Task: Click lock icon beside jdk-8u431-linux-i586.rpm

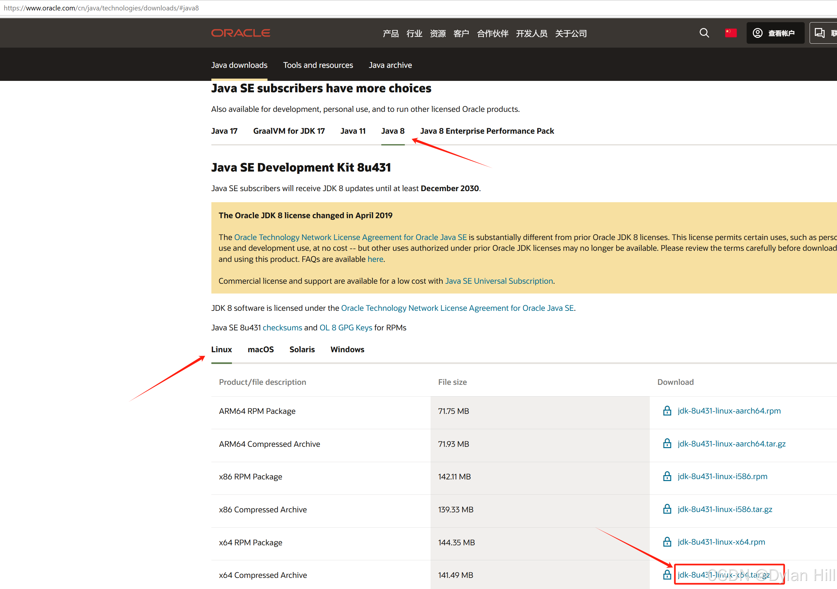Action: pos(667,476)
